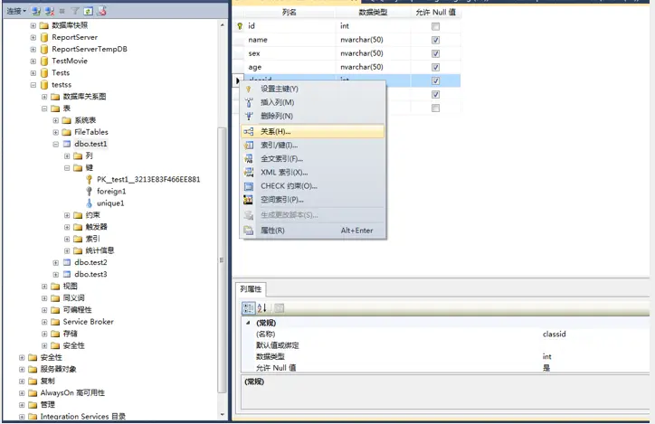Click the 设置主键 menu key icon
The width and height of the screenshot is (655, 424).
click(249, 89)
